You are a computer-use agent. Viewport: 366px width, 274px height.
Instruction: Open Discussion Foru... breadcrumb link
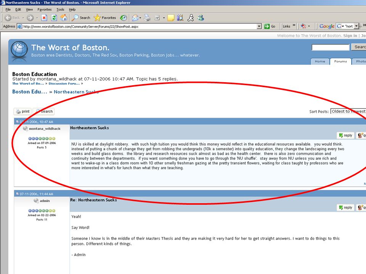pos(64,83)
